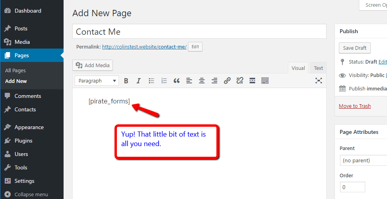Viewport: 387px width, 199px height.
Task: Click the Visibility: Public eye icon
Action: [342, 75]
